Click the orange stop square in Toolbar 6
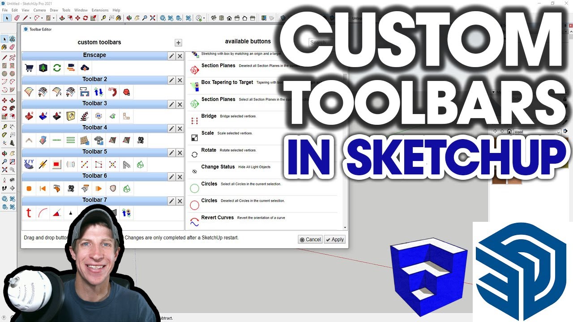Image resolution: width=573 pixels, height=322 pixels. [x=29, y=189]
